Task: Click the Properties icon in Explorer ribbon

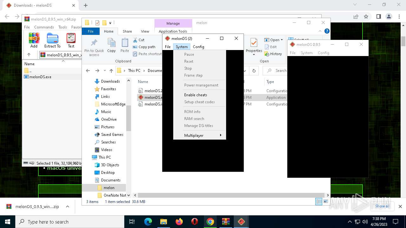Action: 254,47
